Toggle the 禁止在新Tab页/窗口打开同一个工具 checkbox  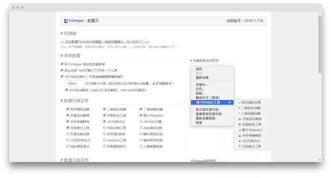pyautogui.click(x=62, y=70)
